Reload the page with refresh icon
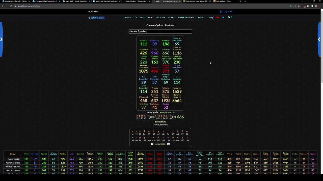Image resolution: width=323 pixels, height=181 pixels. point(11,6)
